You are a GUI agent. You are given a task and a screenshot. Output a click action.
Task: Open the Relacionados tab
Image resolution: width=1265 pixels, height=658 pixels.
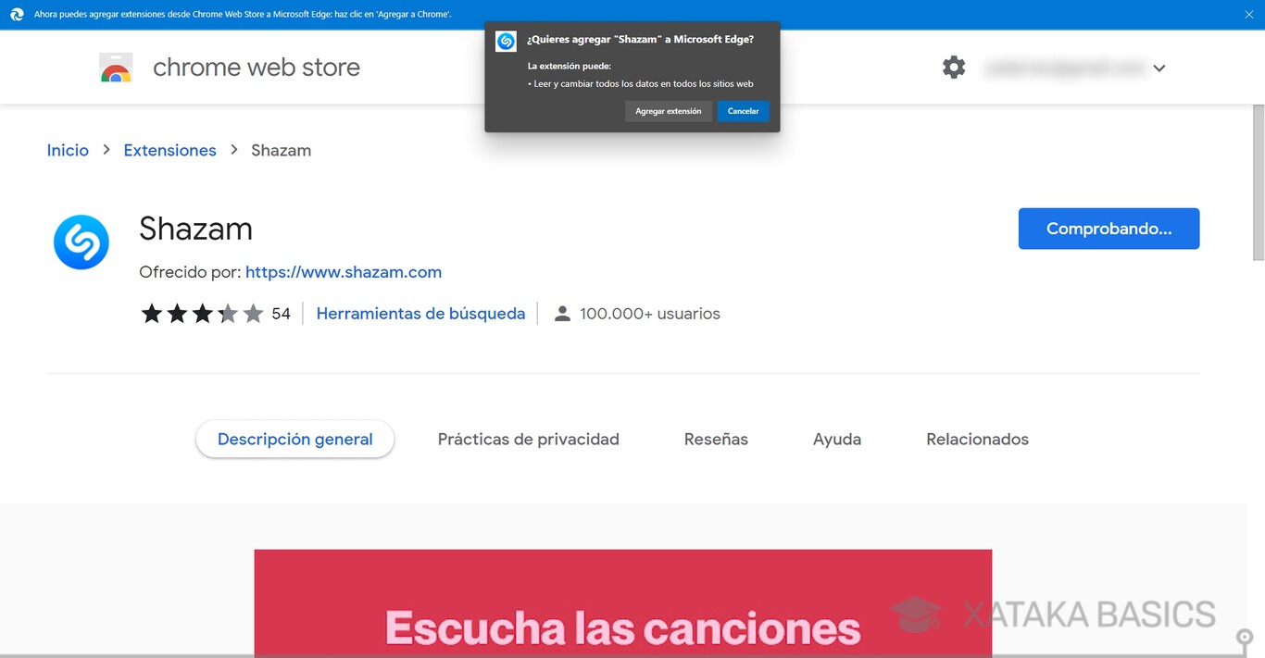pyautogui.click(x=977, y=439)
